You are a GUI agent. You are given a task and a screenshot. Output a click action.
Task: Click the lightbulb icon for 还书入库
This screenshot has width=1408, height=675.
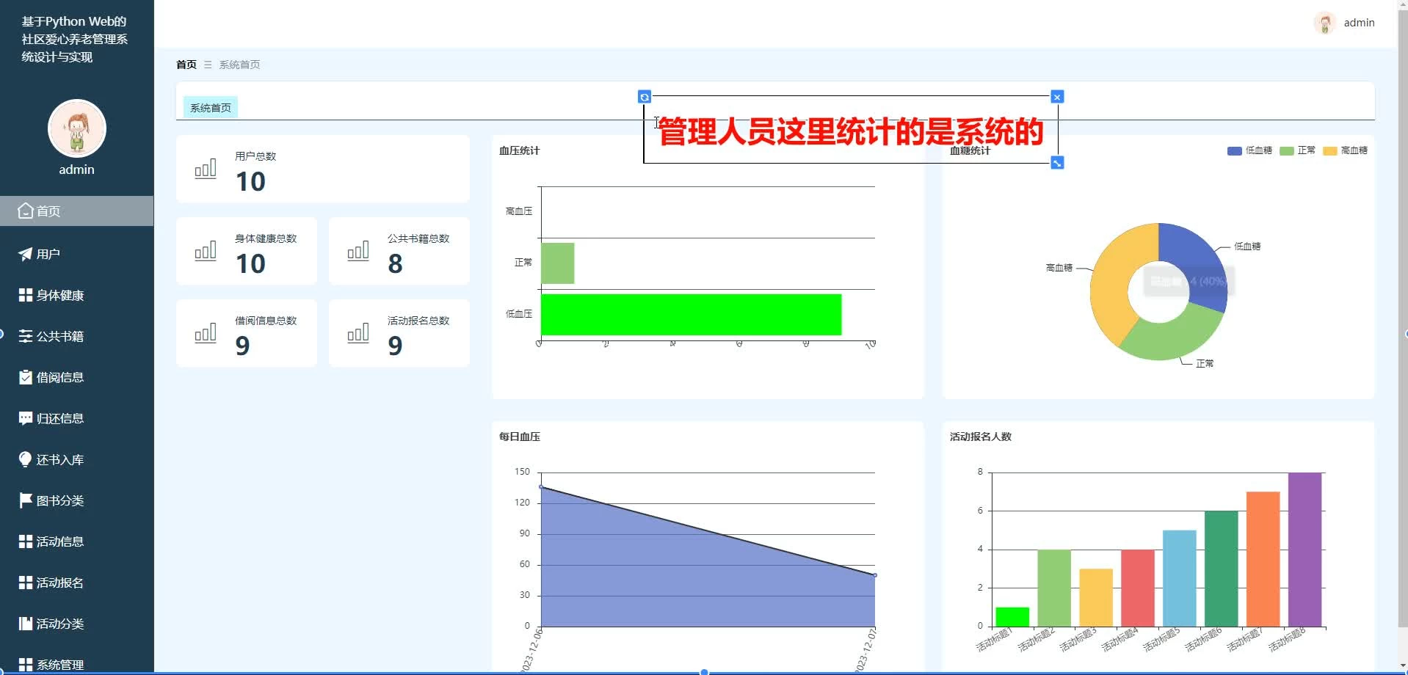point(26,459)
